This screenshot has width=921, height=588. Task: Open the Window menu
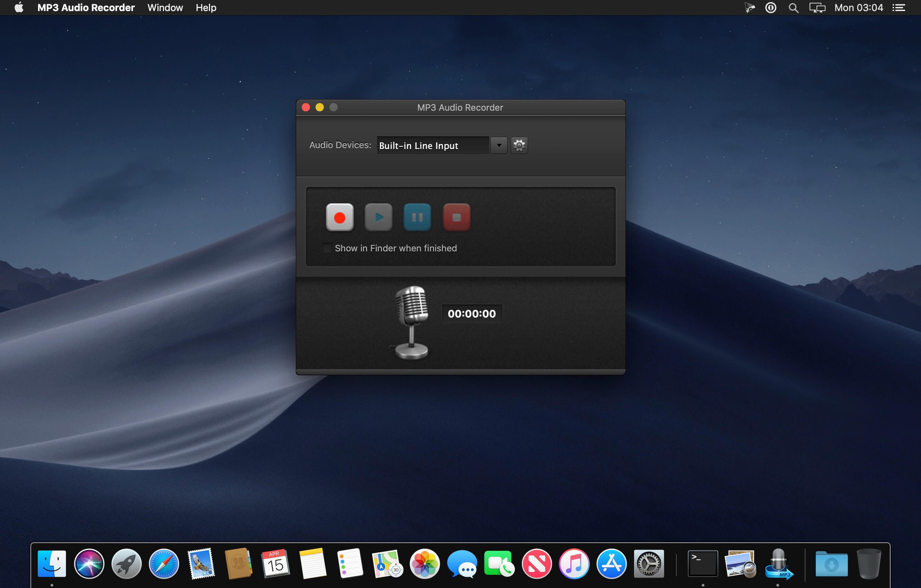[x=165, y=8]
